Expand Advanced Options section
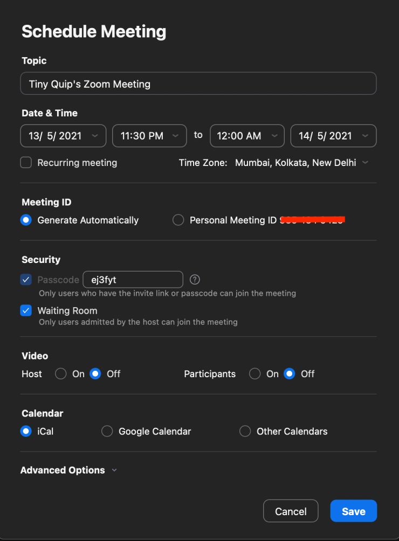Viewport: 399px width, 541px height. [x=68, y=470]
